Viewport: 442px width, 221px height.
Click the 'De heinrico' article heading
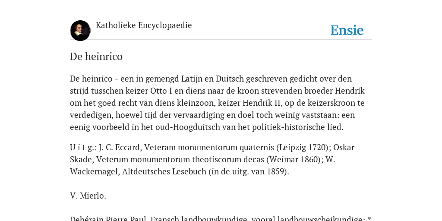(x=96, y=57)
